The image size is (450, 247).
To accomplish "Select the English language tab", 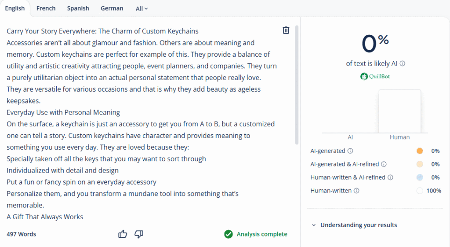I will click(x=15, y=8).
